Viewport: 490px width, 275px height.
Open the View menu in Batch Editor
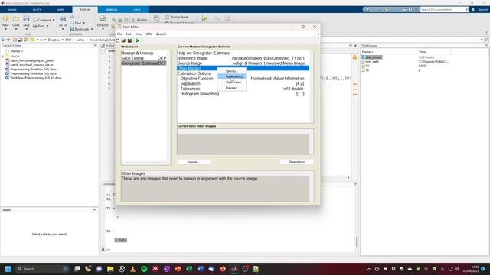(139, 34)
